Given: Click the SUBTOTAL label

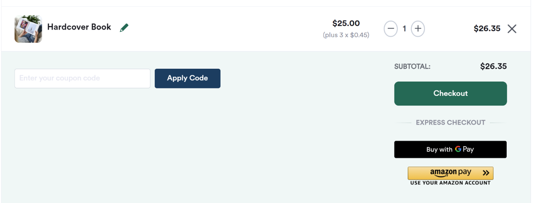Looking at the screenshot, I should point(412,66).
